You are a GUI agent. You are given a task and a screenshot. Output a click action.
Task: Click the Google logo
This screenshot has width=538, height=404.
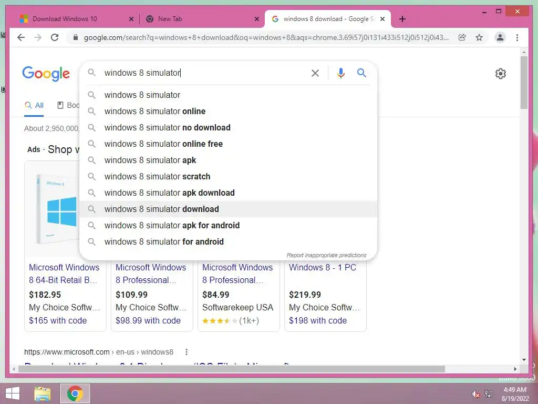click(46, 74)
